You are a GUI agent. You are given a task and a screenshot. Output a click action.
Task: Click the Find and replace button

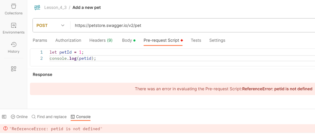point(49,117)
